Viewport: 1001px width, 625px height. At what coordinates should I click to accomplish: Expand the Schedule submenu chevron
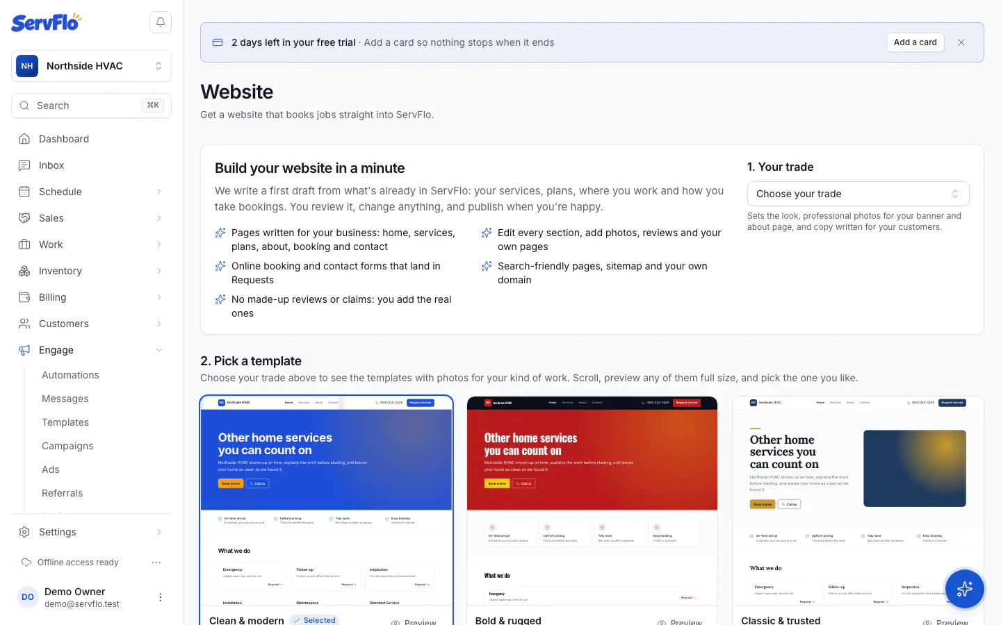point(159,192)
